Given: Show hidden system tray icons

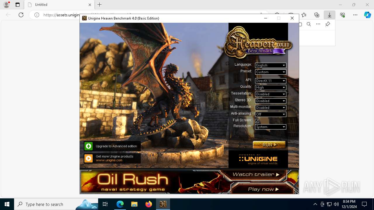Looking at the screenshot, I should (315, 204).
